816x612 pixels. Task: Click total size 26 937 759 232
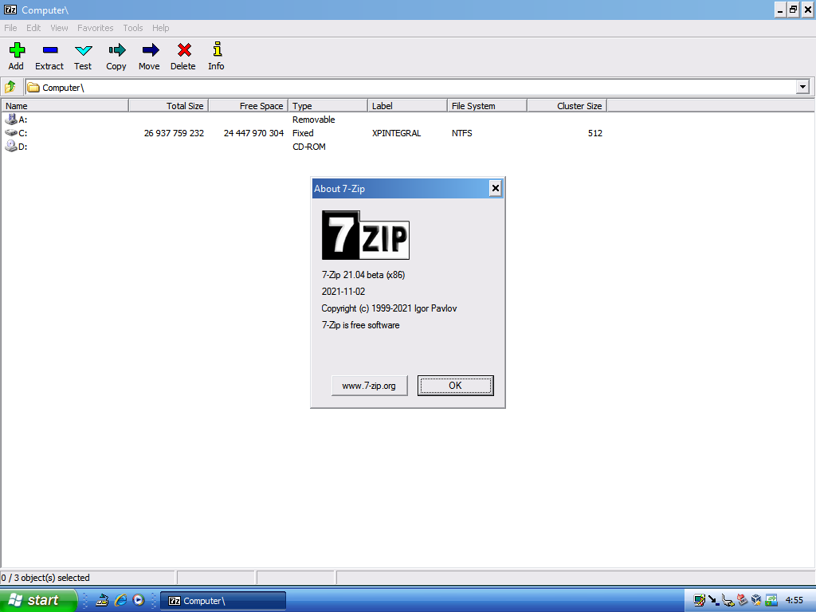click(174, 133)
